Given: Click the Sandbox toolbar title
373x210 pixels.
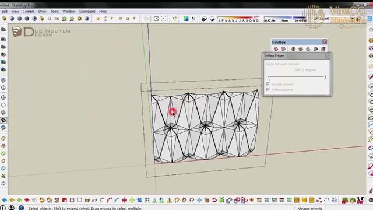Looking at the screenshot, I should tap(279, 42).
